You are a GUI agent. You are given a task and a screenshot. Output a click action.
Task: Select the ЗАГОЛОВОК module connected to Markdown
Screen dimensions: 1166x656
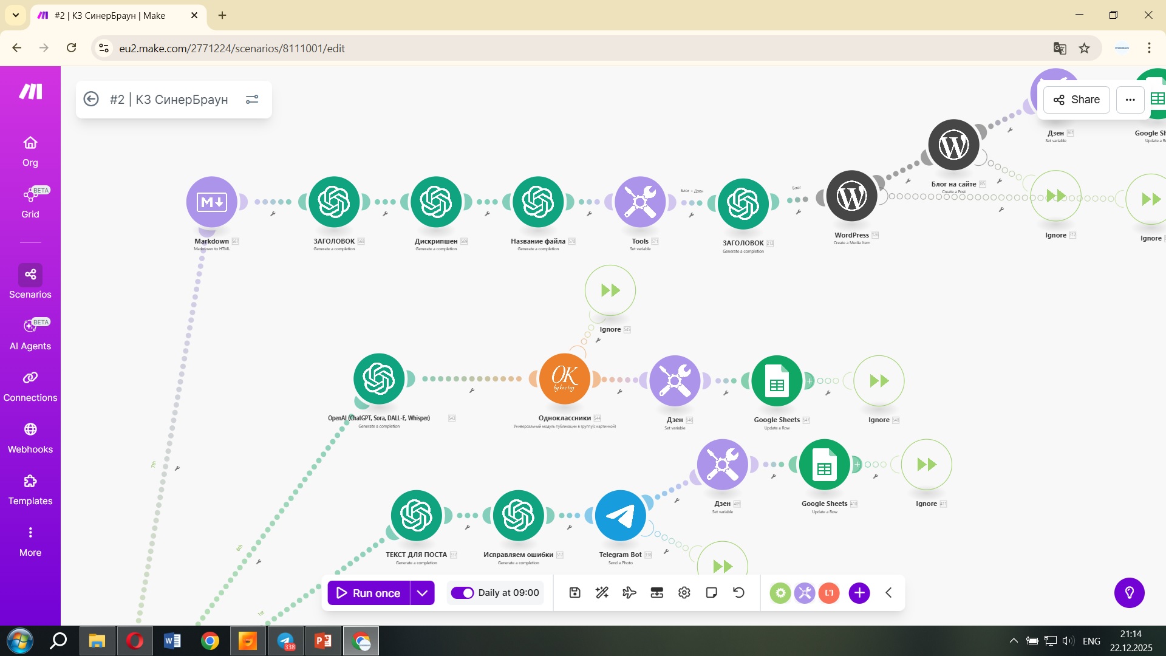[334, 202]
